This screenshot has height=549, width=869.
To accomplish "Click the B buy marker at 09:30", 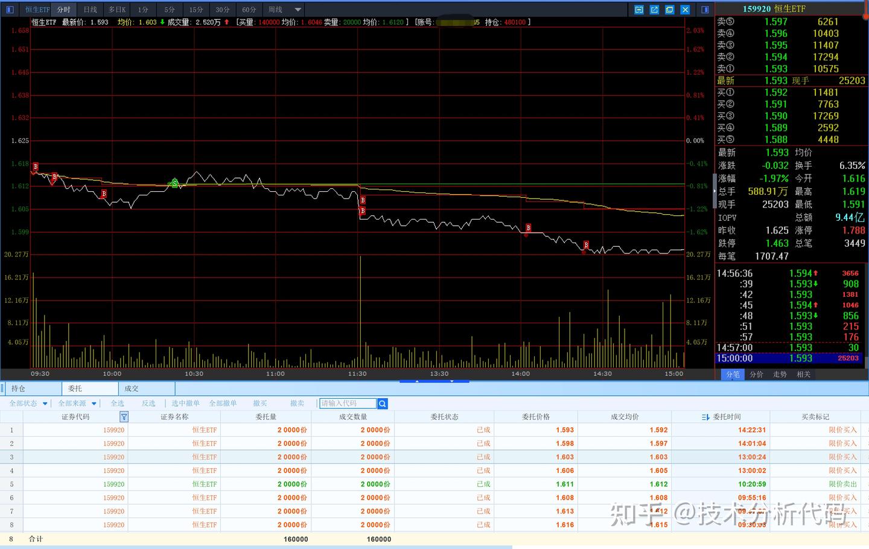I will (x=36, y=167).
